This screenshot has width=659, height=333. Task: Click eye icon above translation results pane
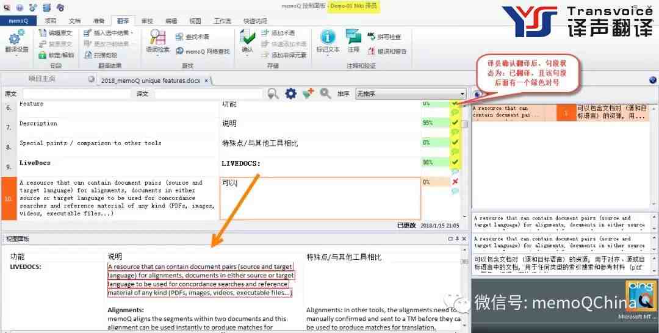point(477,94)
